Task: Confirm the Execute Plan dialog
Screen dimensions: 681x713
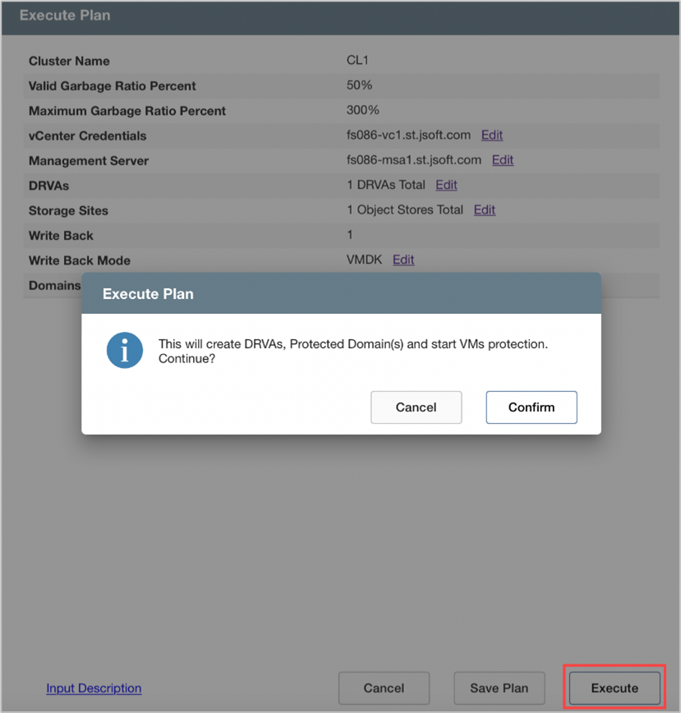Action: [x=531, y=407]
